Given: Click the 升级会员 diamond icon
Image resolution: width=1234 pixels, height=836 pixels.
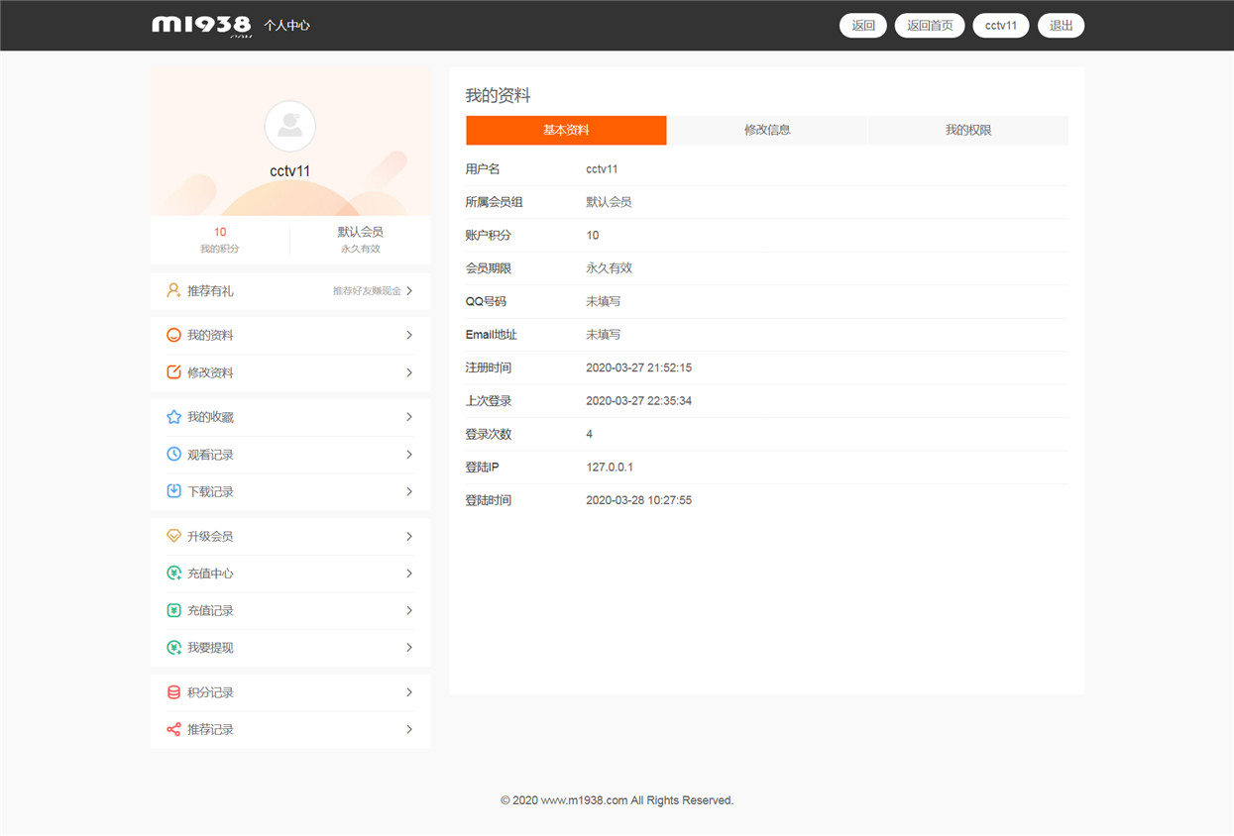Looking at the screenshot, I should 173,536.
